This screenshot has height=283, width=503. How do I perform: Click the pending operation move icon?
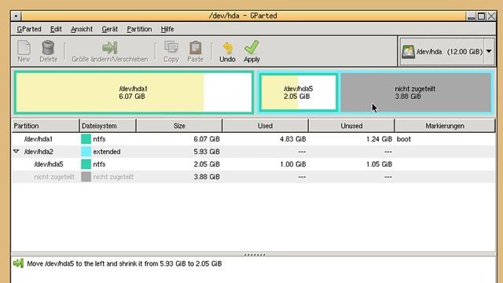point(18,263)
